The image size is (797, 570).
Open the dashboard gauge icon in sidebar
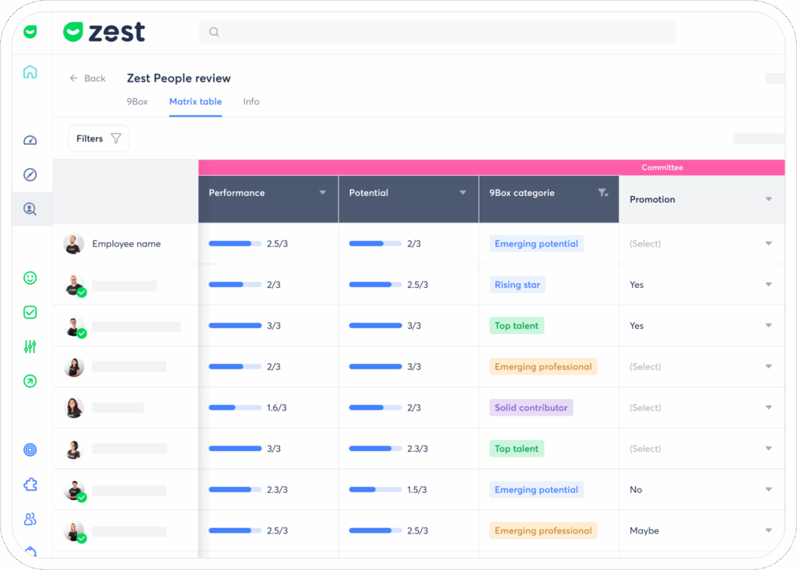click(30, 140)
